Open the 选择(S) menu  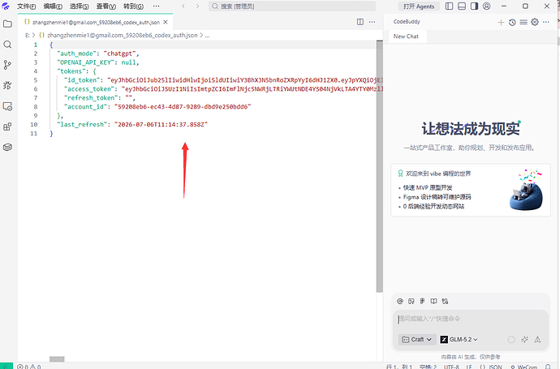pyautogui.click(x=80, y=6)
